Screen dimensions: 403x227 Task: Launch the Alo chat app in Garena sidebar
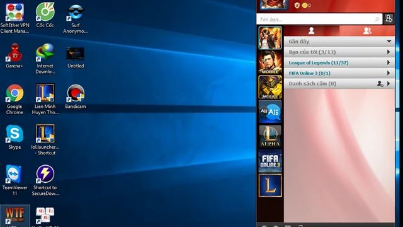click(270, 112)
